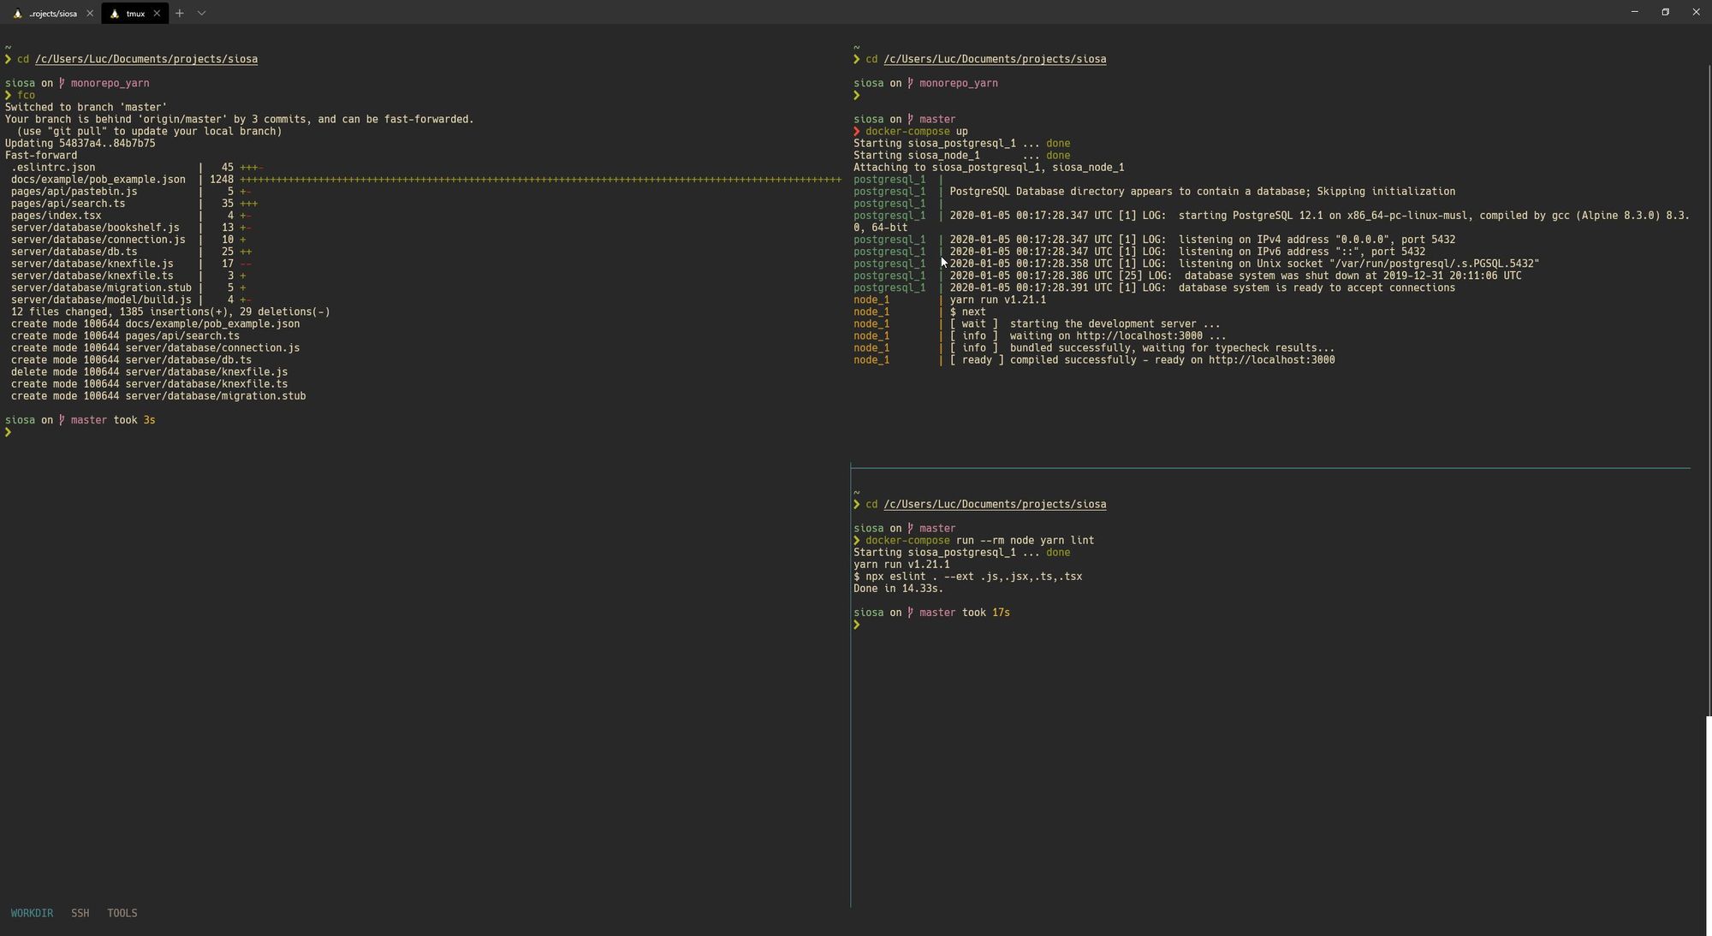Image resolution: width=1712 pixels, height=936 pixels.
Task: Click 'docker-compose up' command text
Action: [917, 132]
